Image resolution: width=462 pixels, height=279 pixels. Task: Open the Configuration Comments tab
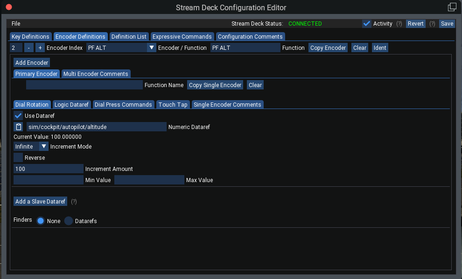tap(250, 36)
